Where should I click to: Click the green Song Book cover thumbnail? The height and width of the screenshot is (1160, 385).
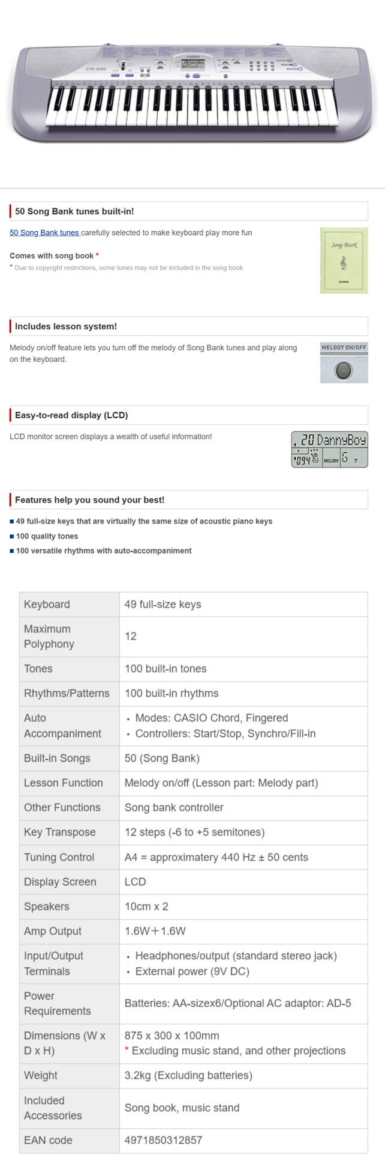click(x=344, y=260)
